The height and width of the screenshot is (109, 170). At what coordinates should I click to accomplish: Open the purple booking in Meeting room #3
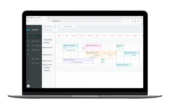coord(78,60)
